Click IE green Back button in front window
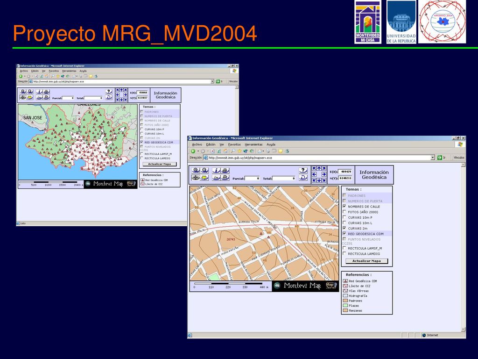478x359 pixels. coord(193,151)
